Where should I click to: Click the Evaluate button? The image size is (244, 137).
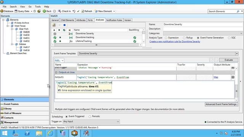[x=229, y=60]
